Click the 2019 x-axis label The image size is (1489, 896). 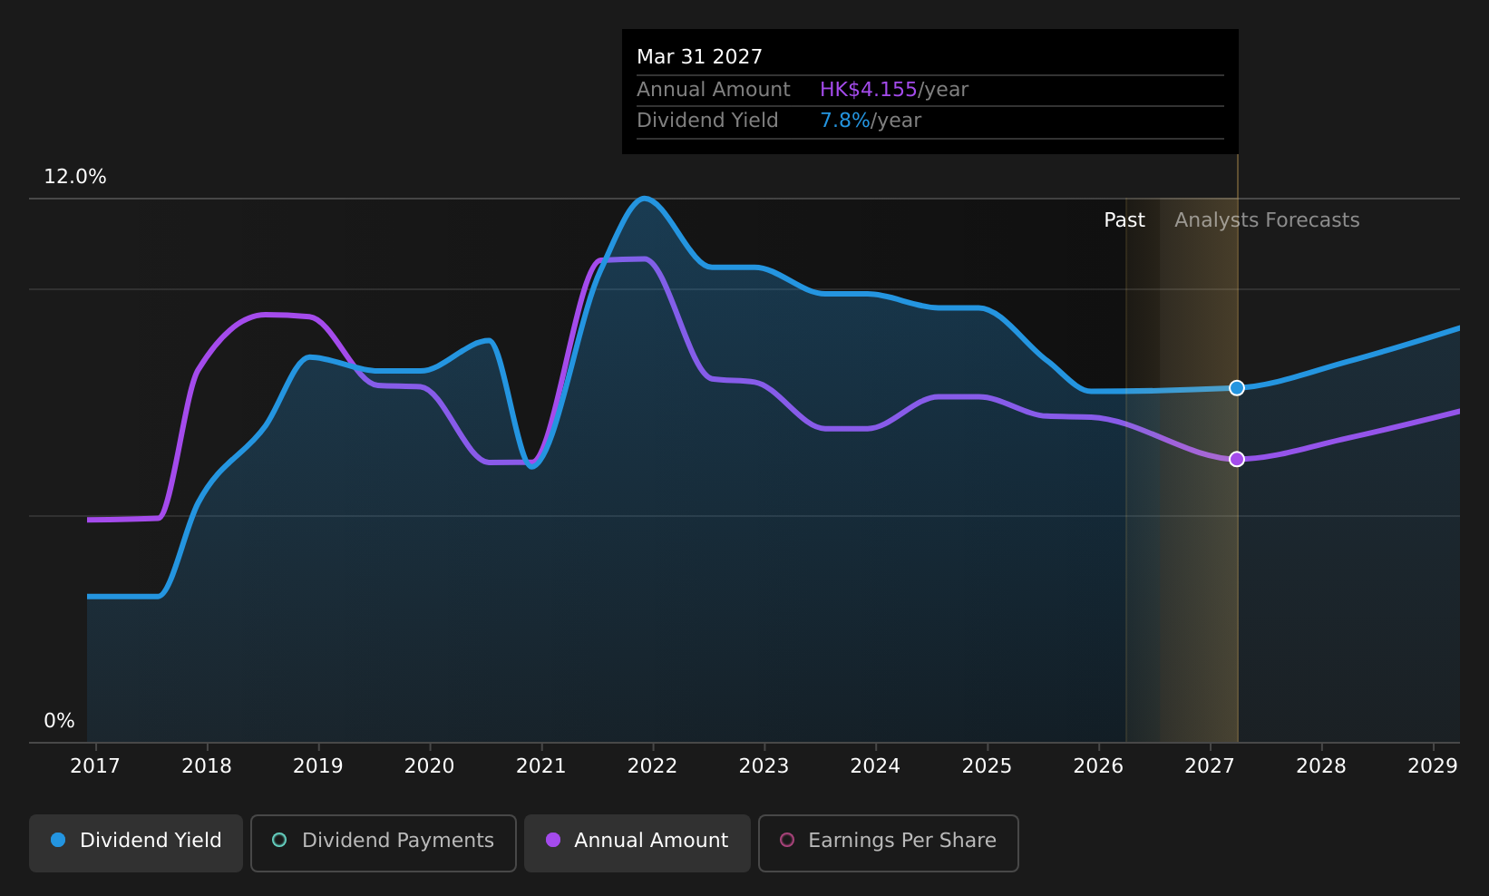318,766
